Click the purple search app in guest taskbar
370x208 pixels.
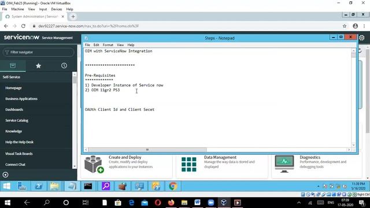[x=106, y=186]
